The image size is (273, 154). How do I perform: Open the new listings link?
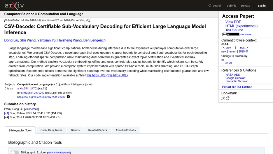pos(224,51)
